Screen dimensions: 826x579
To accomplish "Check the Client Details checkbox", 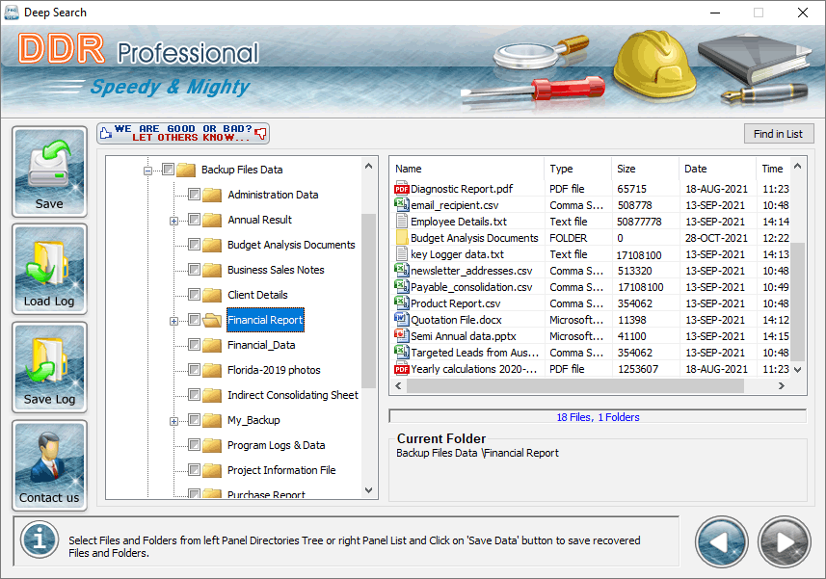I will pyautogui.click(x=194, y=294).
